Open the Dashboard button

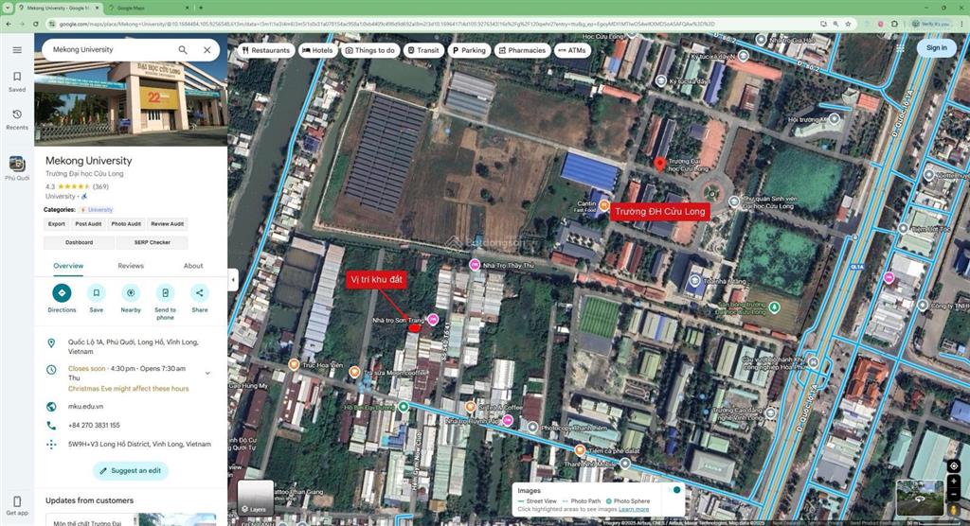80,242
